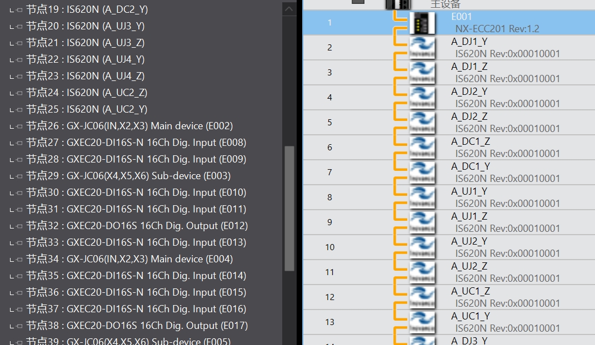Click the A_DC1_Y servo drive icon
The width and height of the screenshot is (595, 345).
[422, 172]
